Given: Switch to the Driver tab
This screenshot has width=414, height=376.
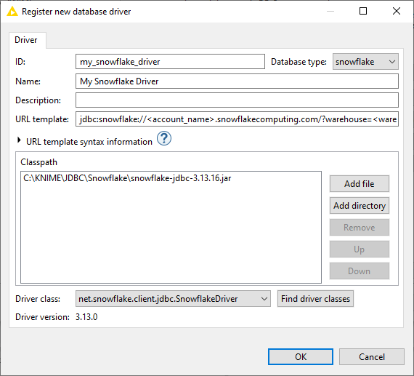Looking at the screenshot, I should point(26,40).
